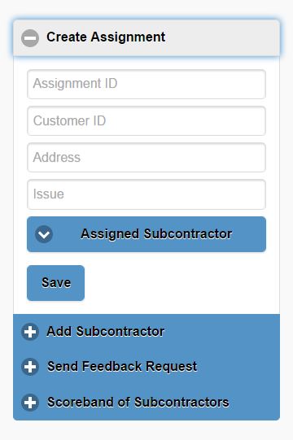The width and height of the screenshot is (293, 440).
Task: Click the Assigned Subcontractor label text
Action: tap(156, 234)
